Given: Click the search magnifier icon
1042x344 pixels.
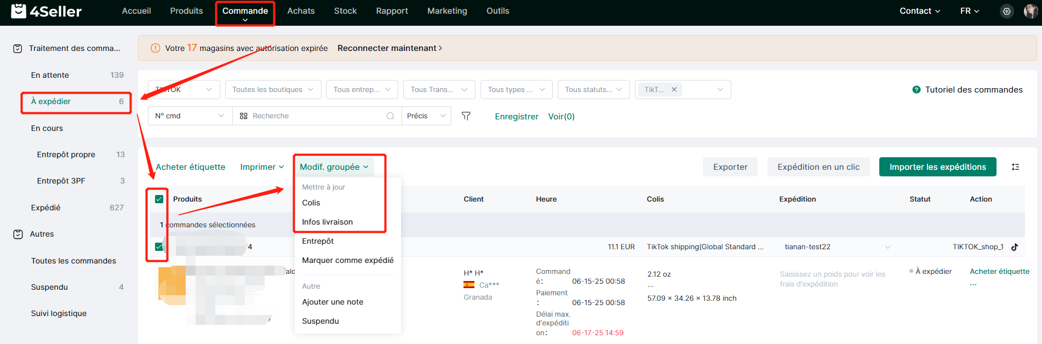Looking at the screenshot, I should tap(390, 116).
